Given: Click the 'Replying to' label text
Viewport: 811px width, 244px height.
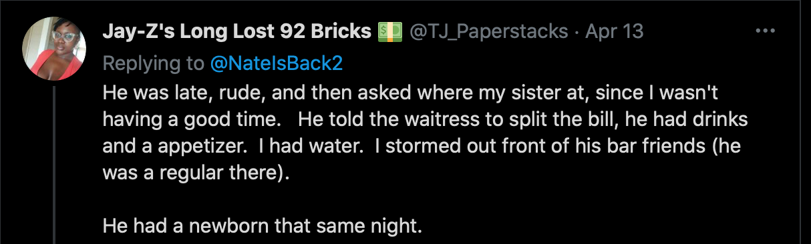Looking at the screenshot, I should pyautogui.click(x=154, y=63).
